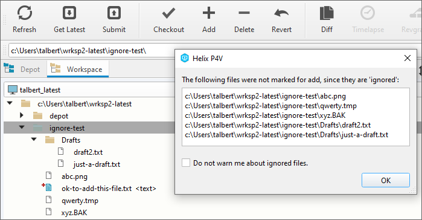Confirm the dialog with OK
Image resolution: width=422 pixels, height=220 pixels.
click(386, 180)
